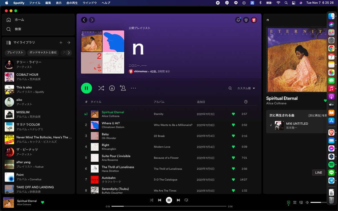Open the 編集 menu
The width and height of the screenshot is (338, 211).
[48, 3]
